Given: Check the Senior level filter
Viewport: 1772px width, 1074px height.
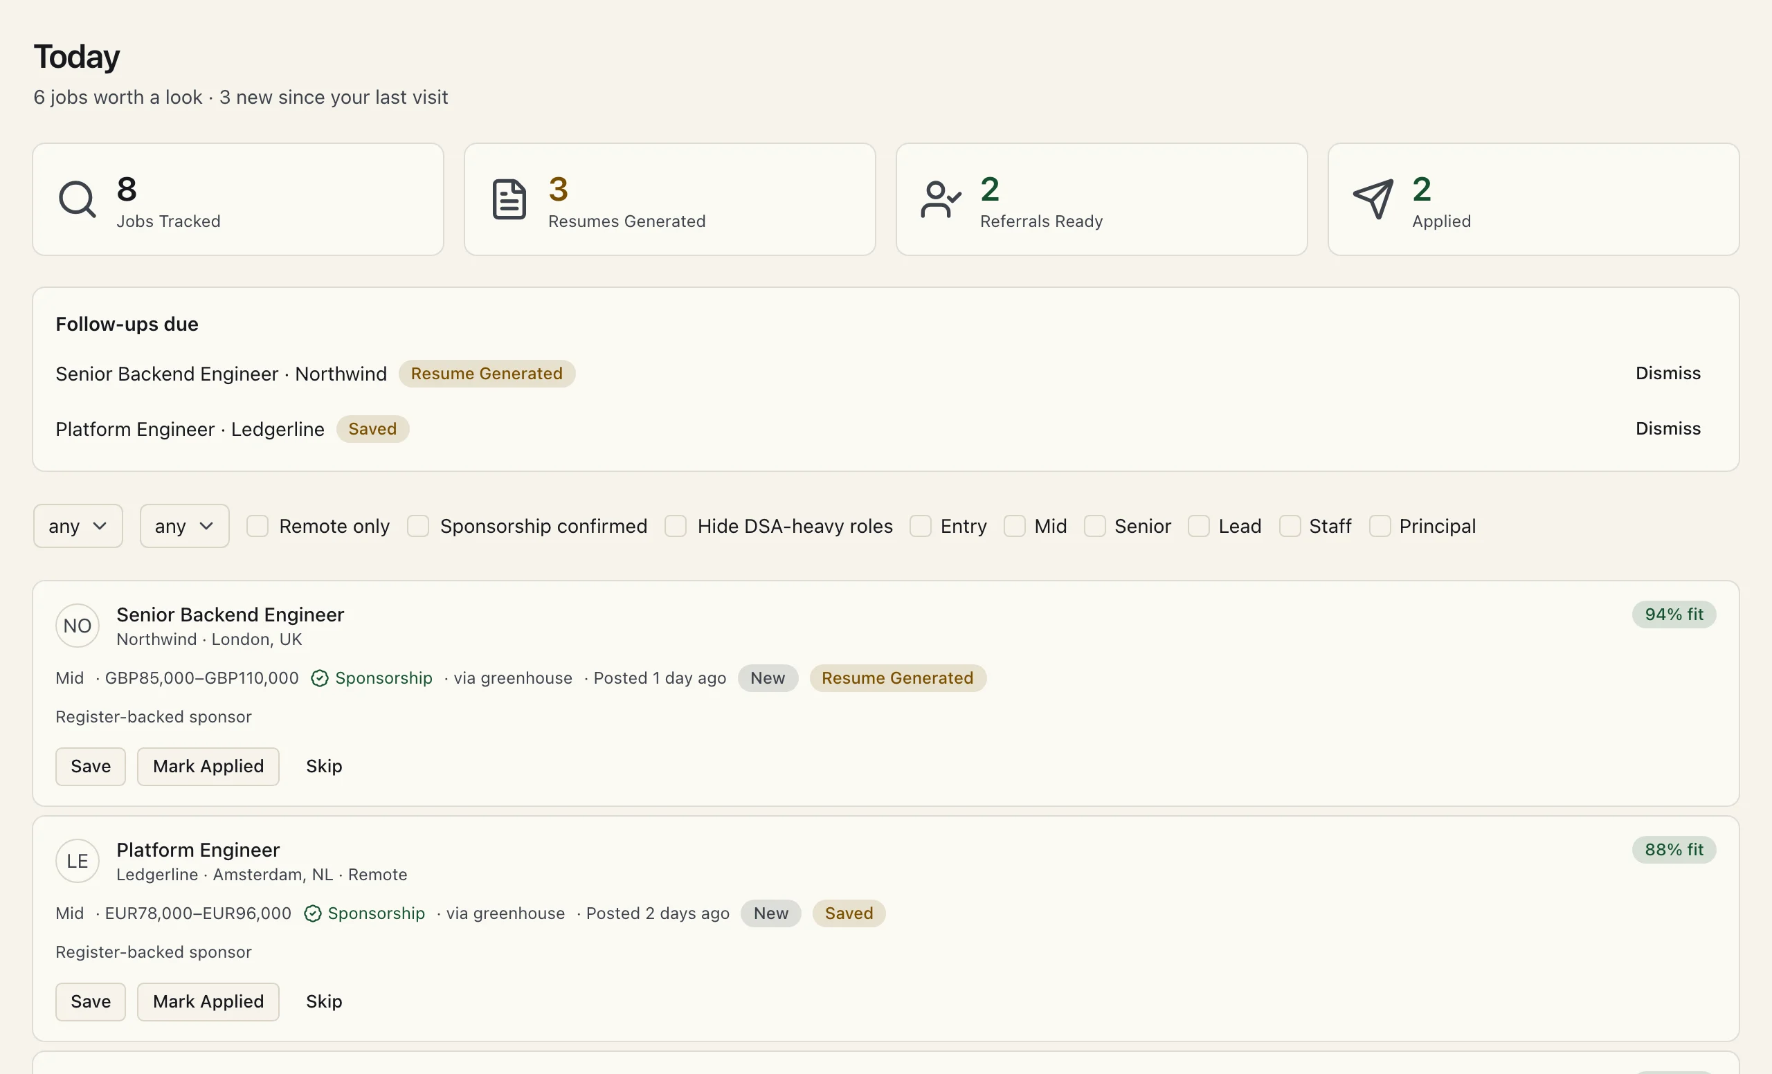Looking at the screenshot, I should point(1094,526).
